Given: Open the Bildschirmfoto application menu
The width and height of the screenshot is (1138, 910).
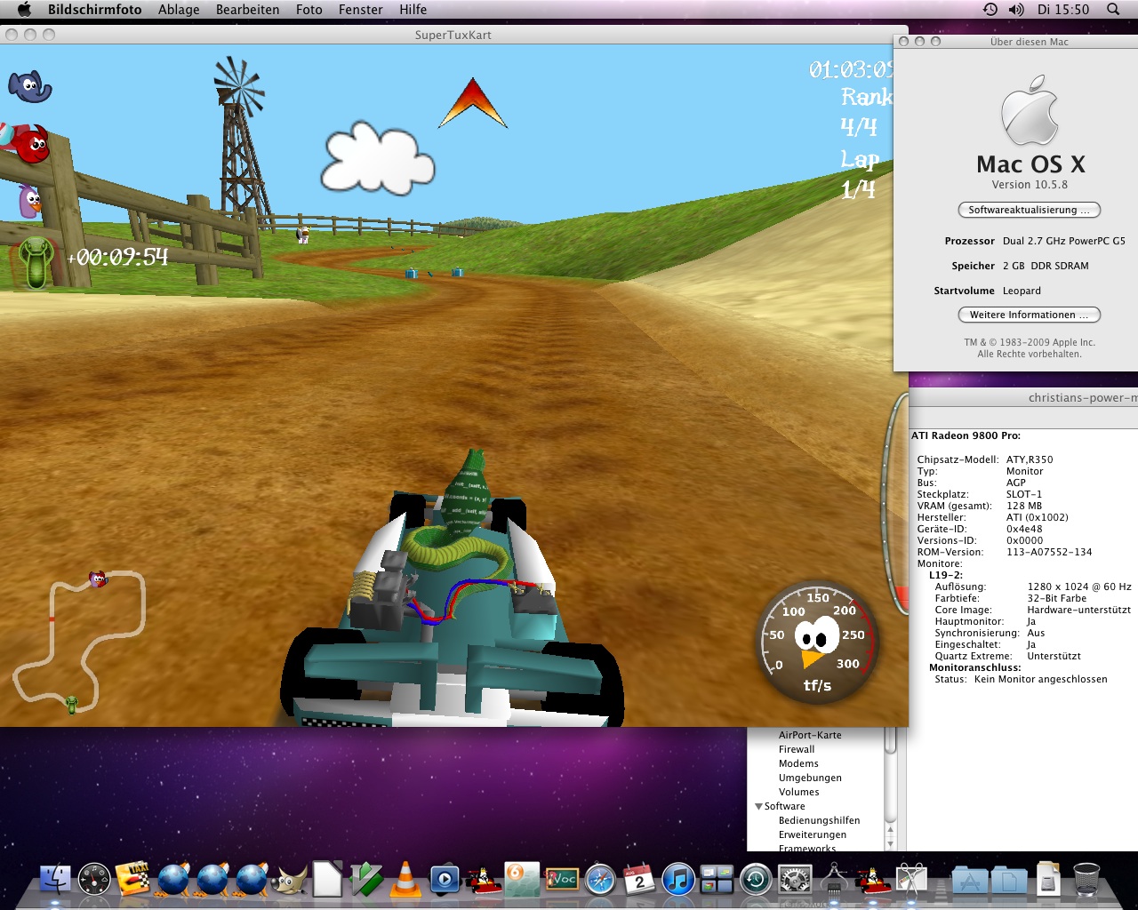Looking at the screenshot, I should pos(94,10).
